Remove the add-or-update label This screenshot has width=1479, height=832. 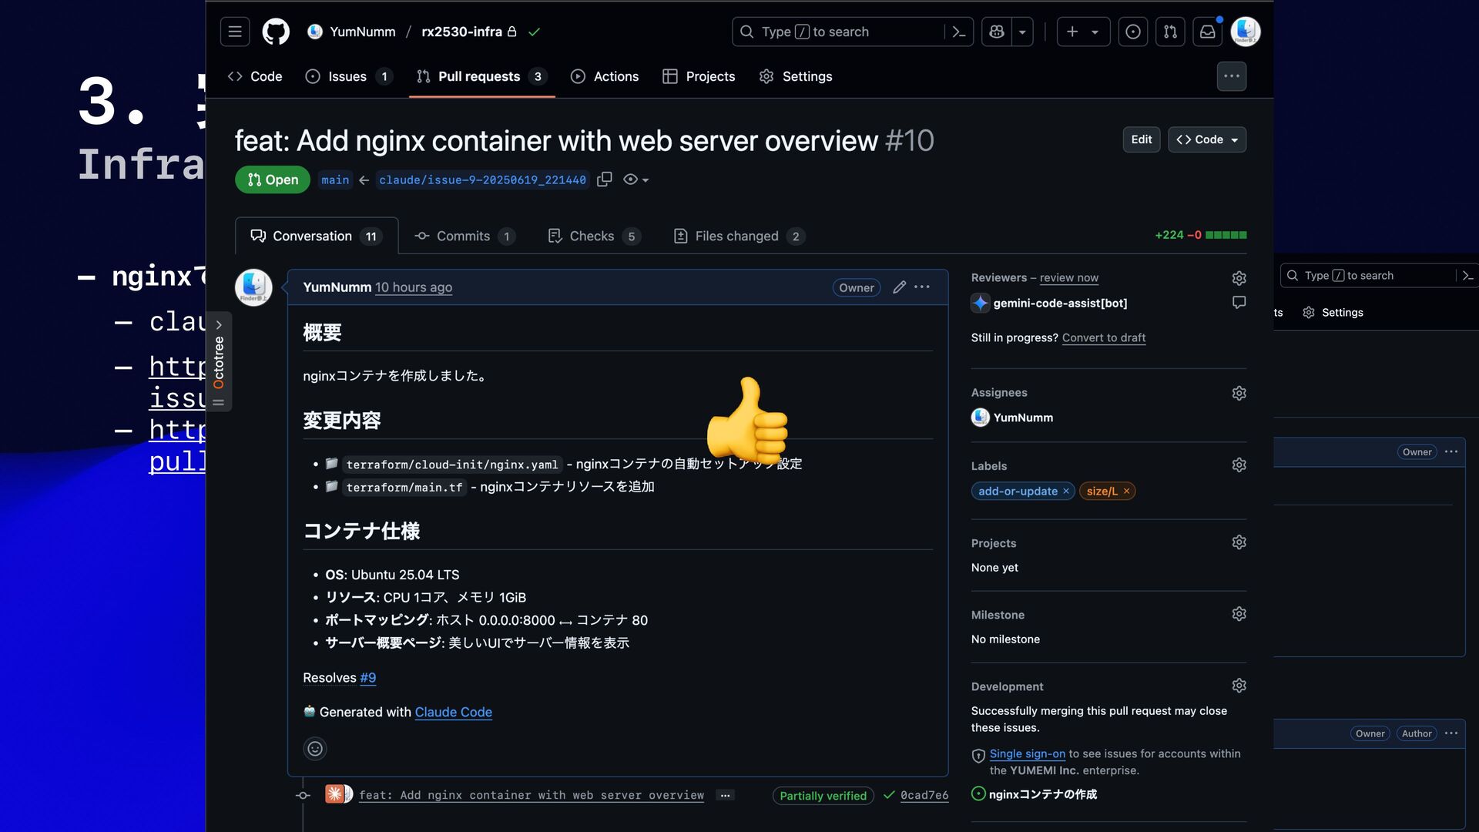click(1066, 491)
